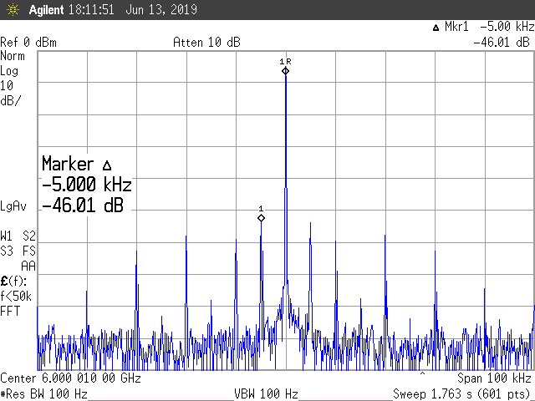535x401 pixels.
Task: Click the 'Atten 10 dB' attenuation text
Action: click(x=206, y=43)
